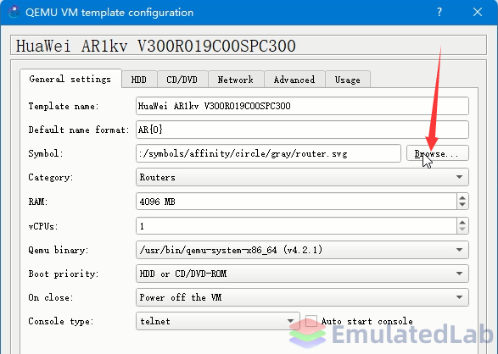Go to the Usage tab
This screenshot has height=354, width=498.
tap(348, 80)
